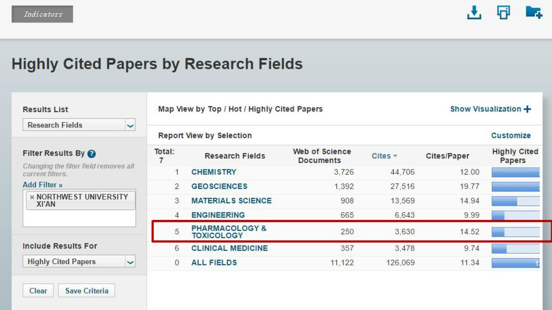Click the Web of Science Documents header
This screenshot has height=310, width=552.
(322, 156)
